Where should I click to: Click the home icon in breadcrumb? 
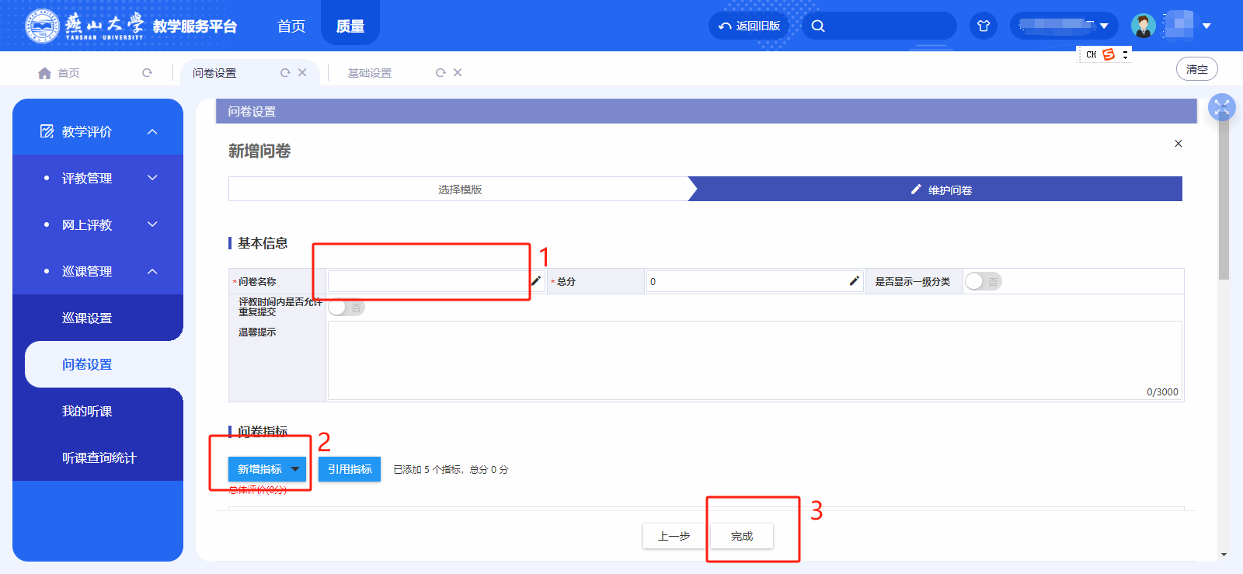44,73
